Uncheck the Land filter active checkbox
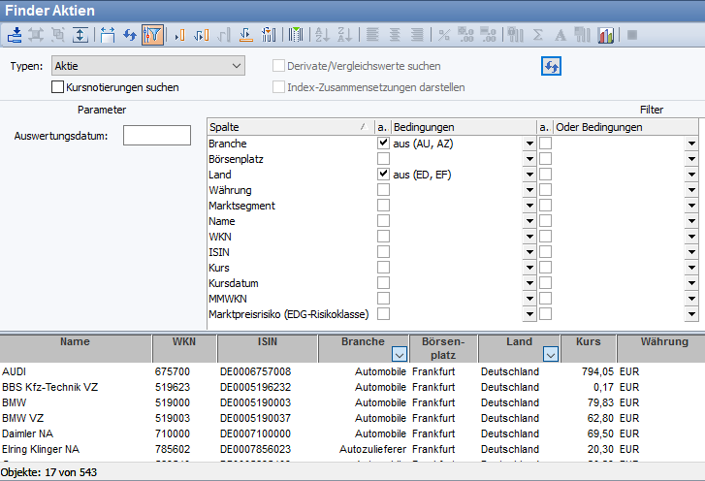The width and height of the screenshot is (705, 481). pyautogui.click(x=383, y=175)
